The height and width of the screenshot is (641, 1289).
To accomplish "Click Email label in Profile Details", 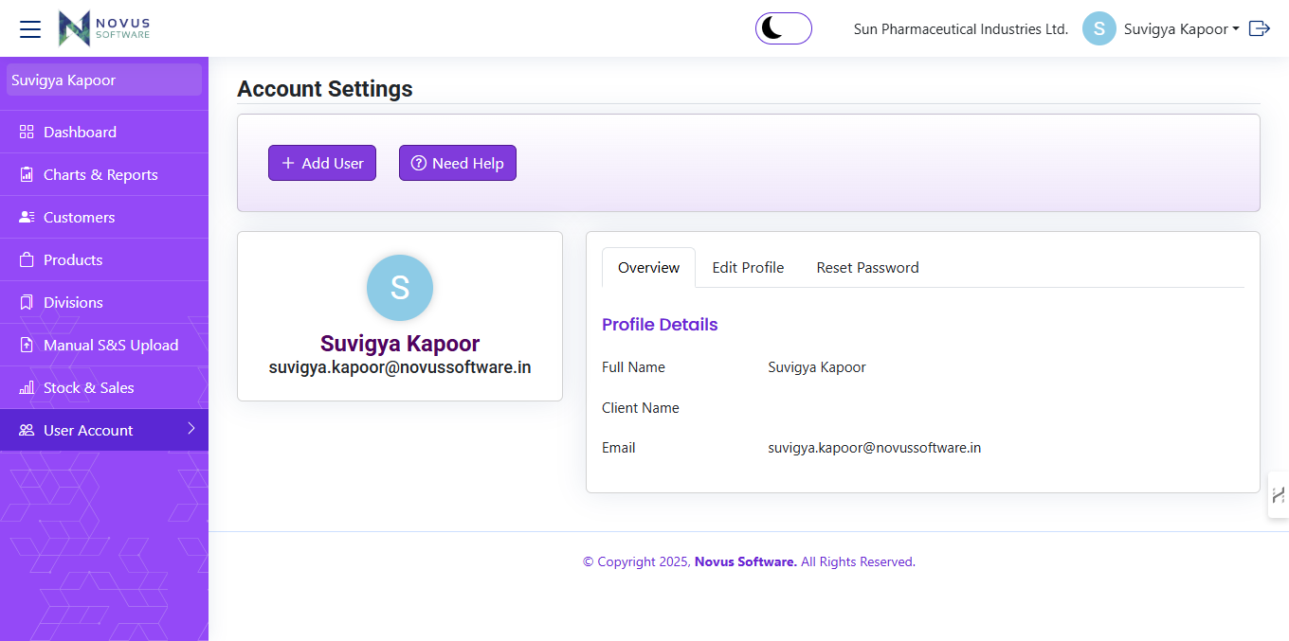I will click(x=619, y=448).
